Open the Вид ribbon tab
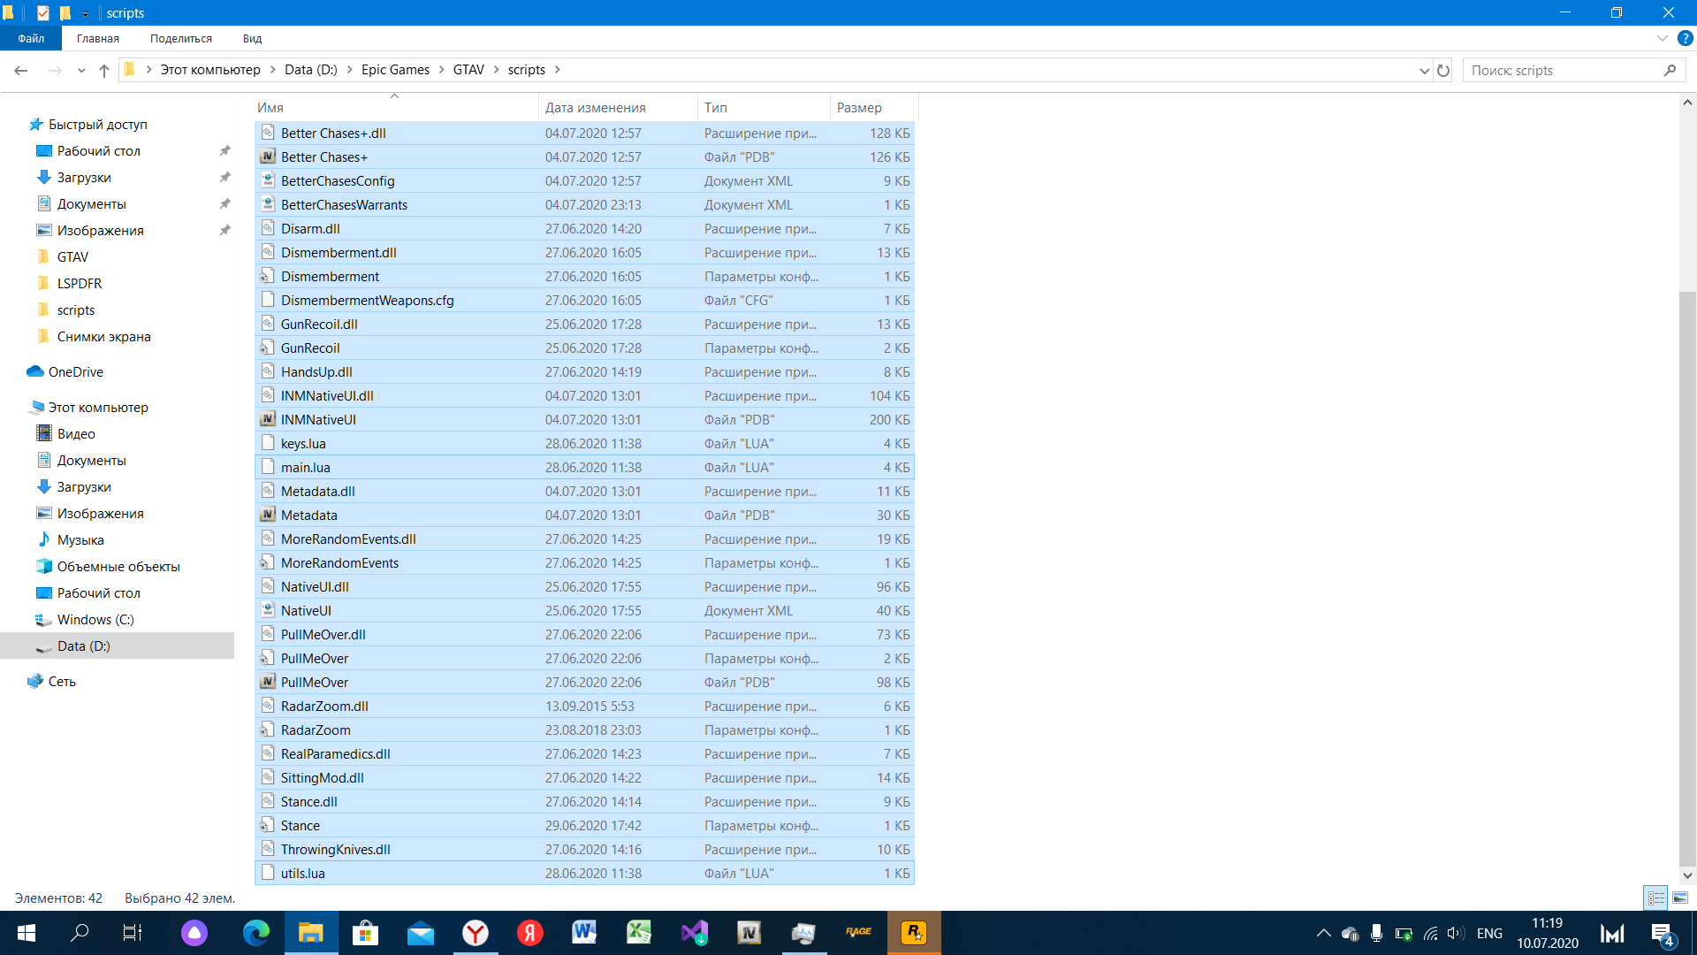Viewport: 1697px width, 955px height. (x=252, y=38)
